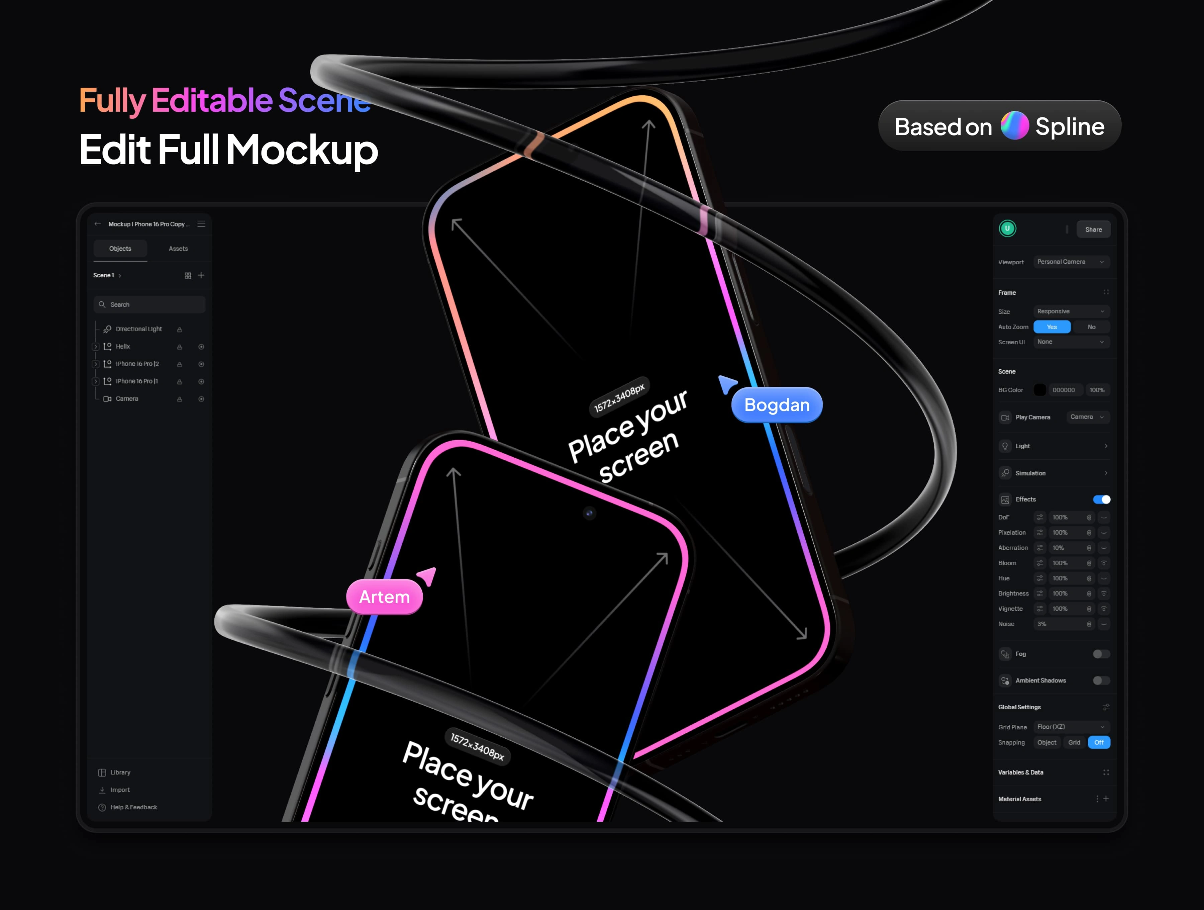
Task: Add a new scene with the plus icon
Action: 201,275
